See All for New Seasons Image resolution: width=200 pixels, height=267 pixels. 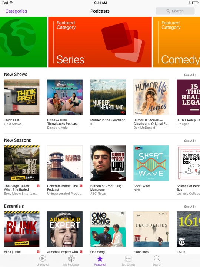pyautogui.click(x=190, y=141)
